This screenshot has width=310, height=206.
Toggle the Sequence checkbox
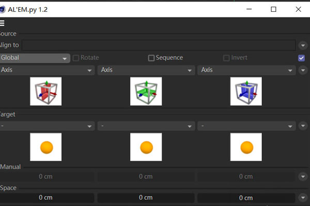(151, 58)
